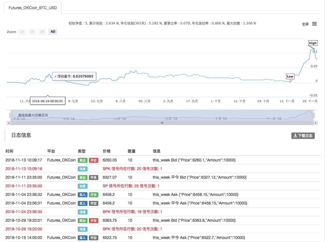
Task: Click the fullscreen 全屏 link
Action: pos(305,24)
